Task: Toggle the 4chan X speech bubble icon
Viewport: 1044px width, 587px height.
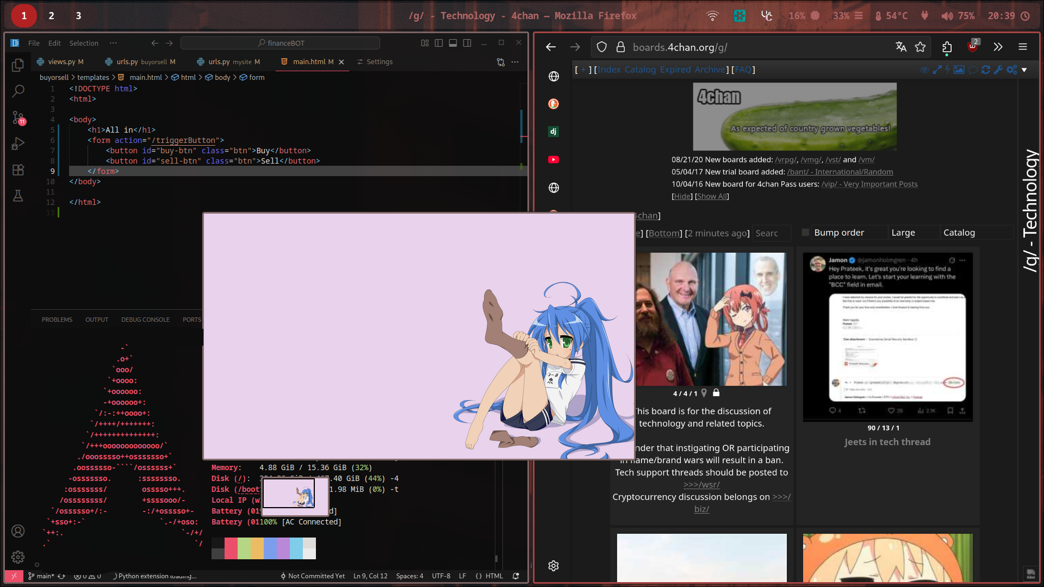Action: pyautogui.click(x=973, y=70)
